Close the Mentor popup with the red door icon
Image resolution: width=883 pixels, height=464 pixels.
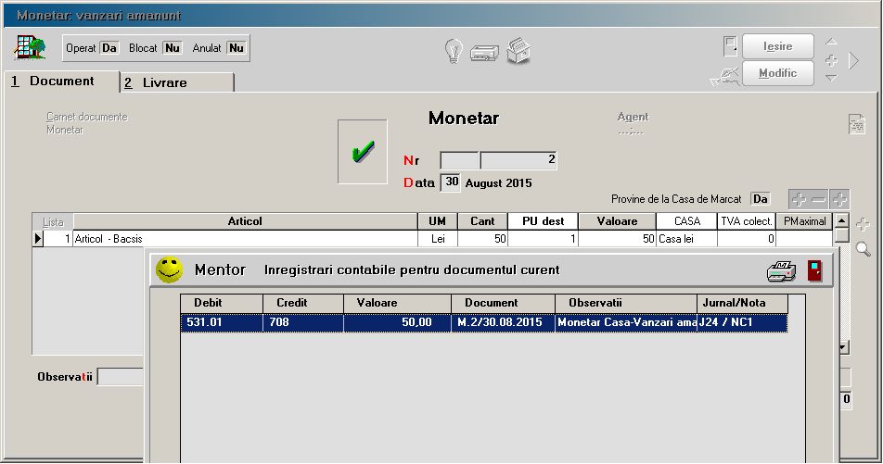(814, 271)
